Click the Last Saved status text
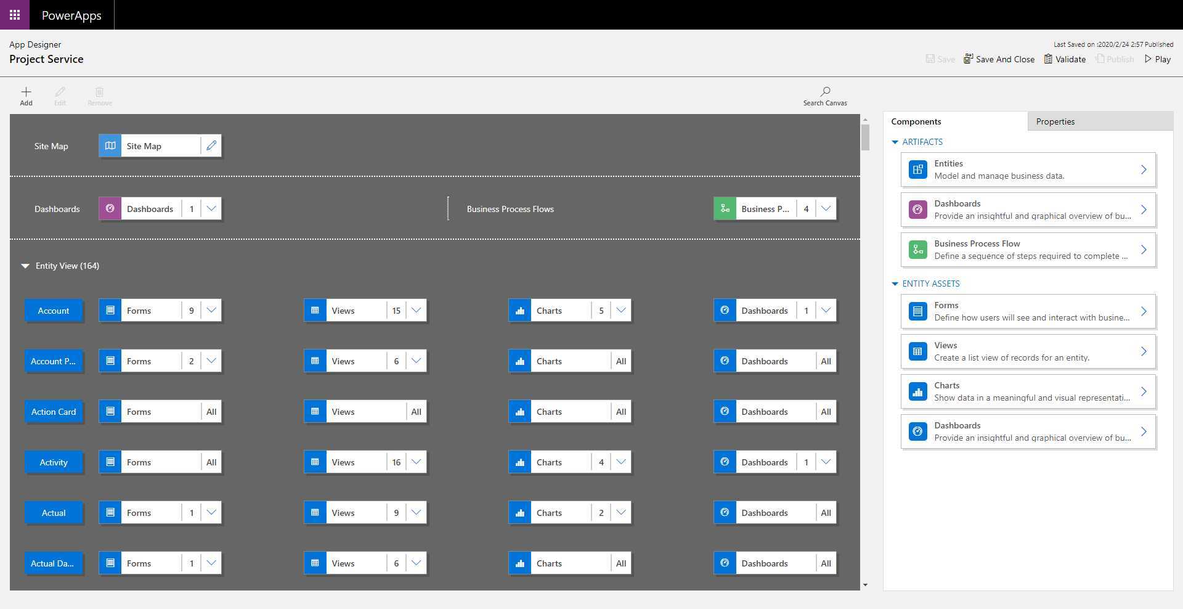The width and height of the screenshot is (1183, 609). (1113, 44)
